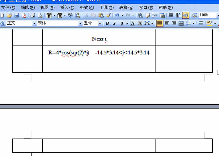Screen dimensions: 219x156
Task: Expand the font dropdown showing 宋体
Action: [x=80, y=24]
